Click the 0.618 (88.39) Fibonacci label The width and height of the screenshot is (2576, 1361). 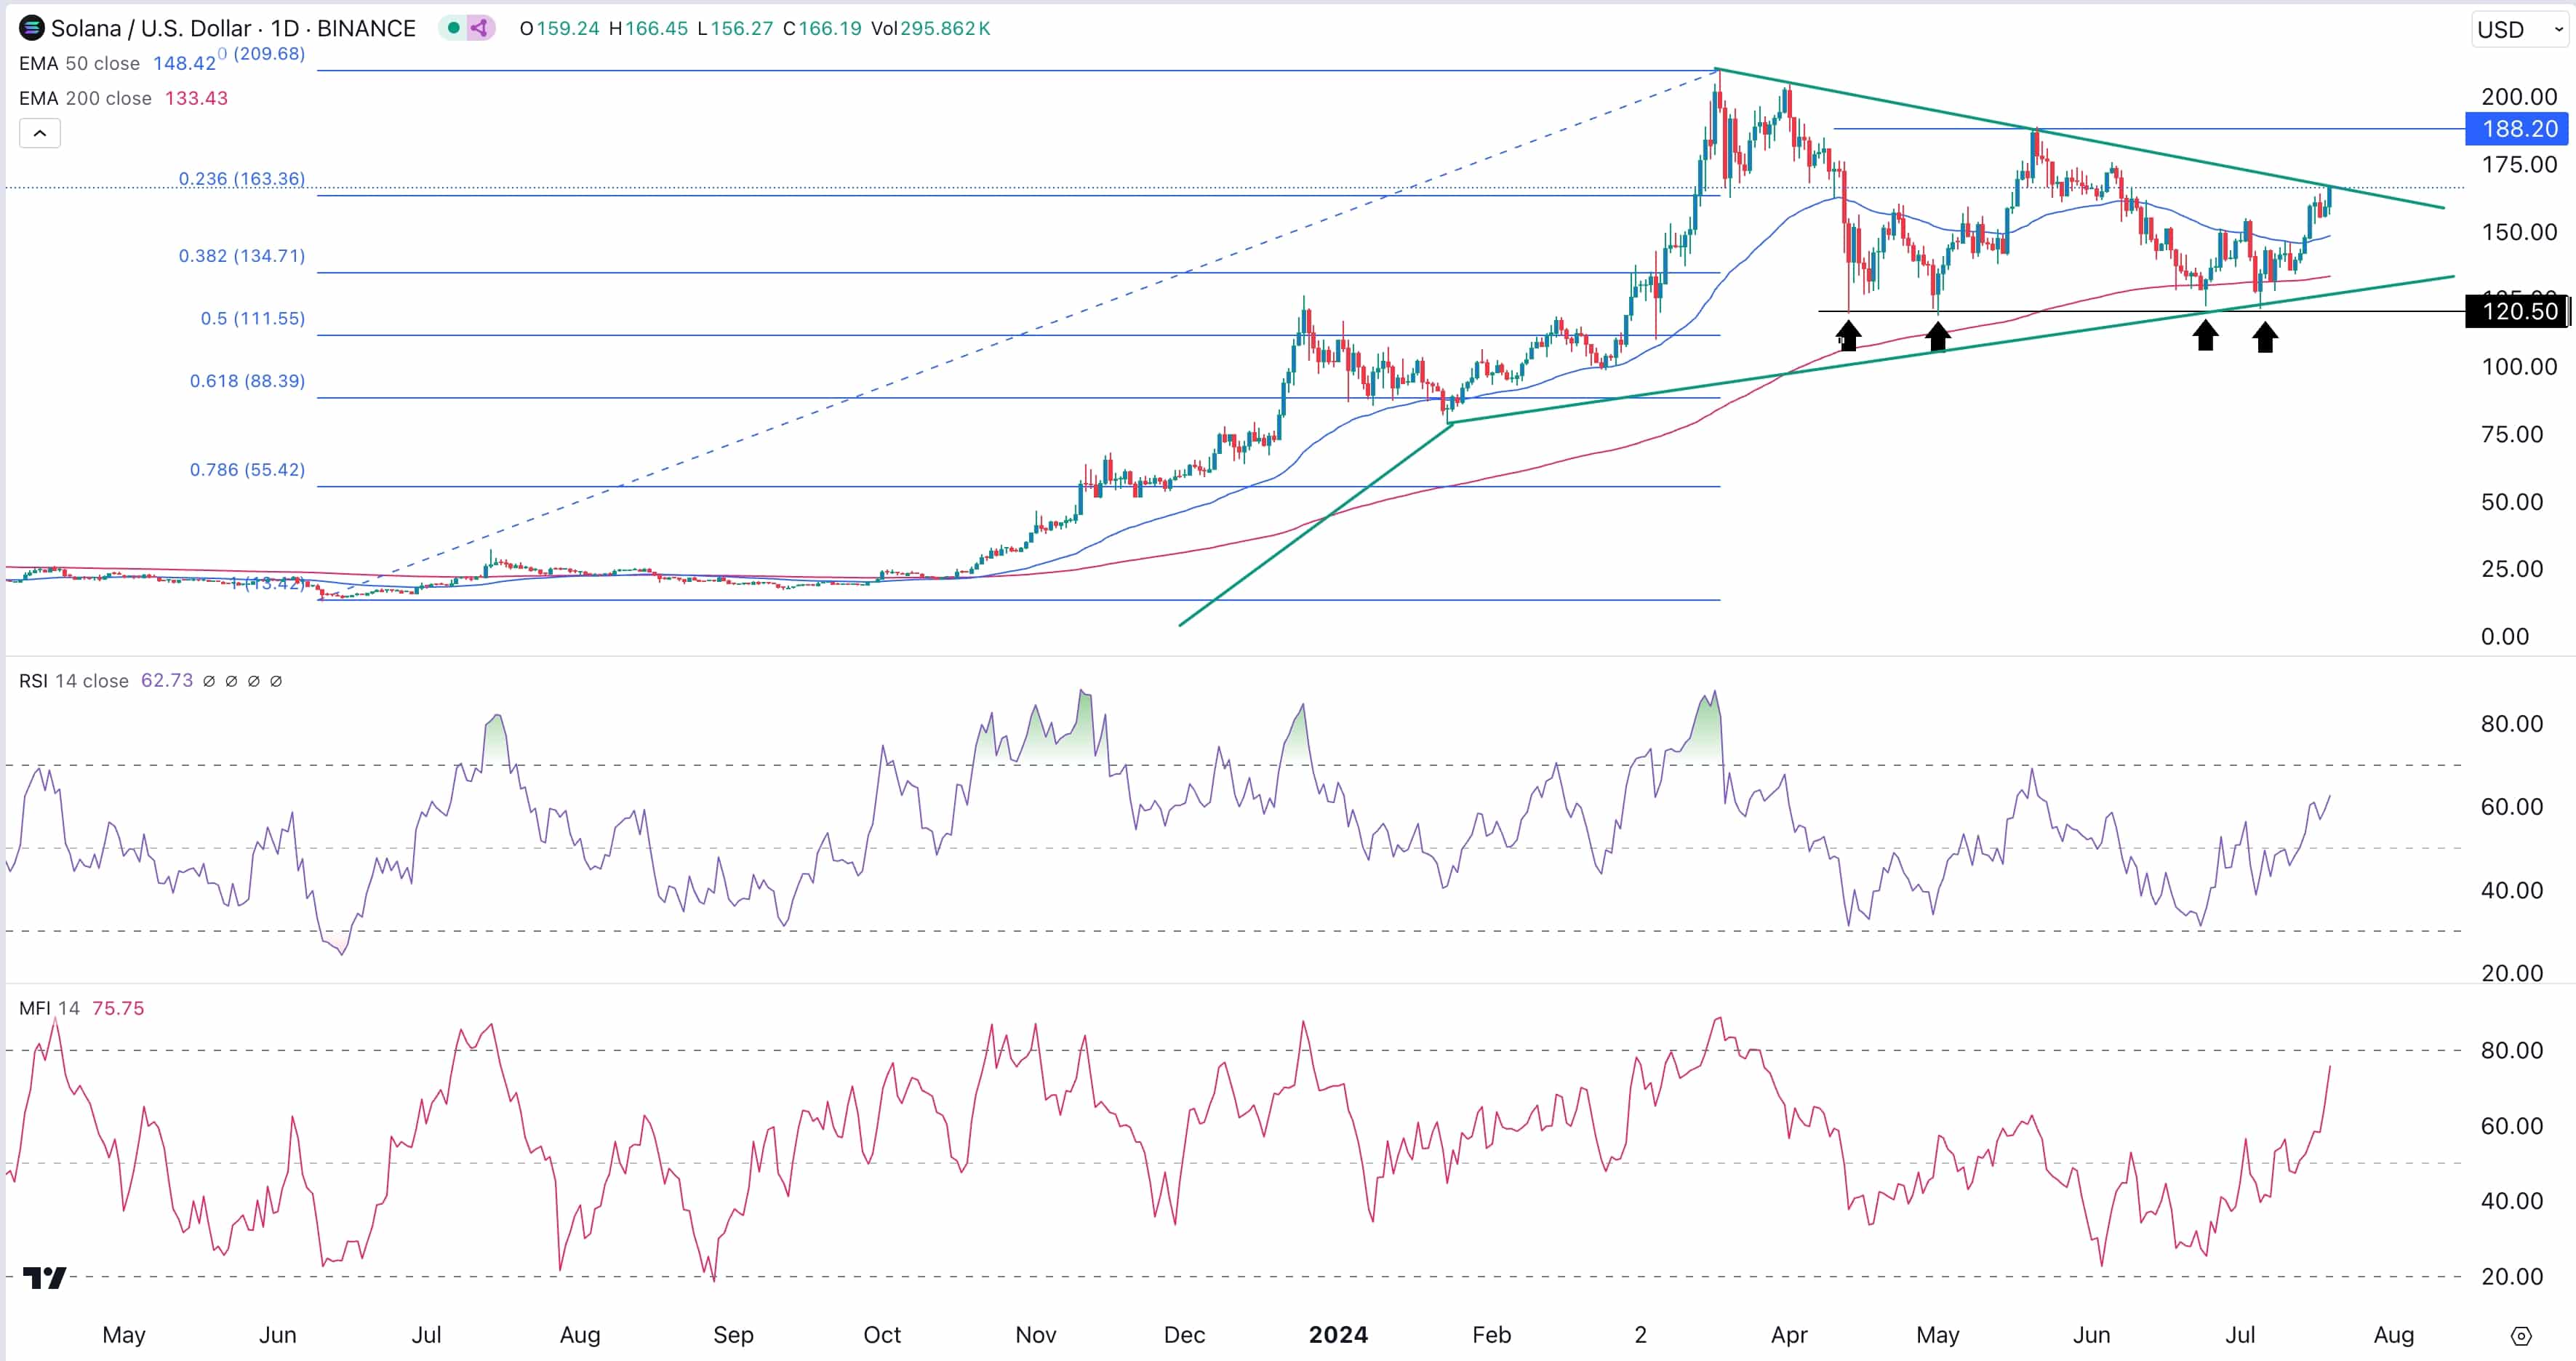pos(248,381)
